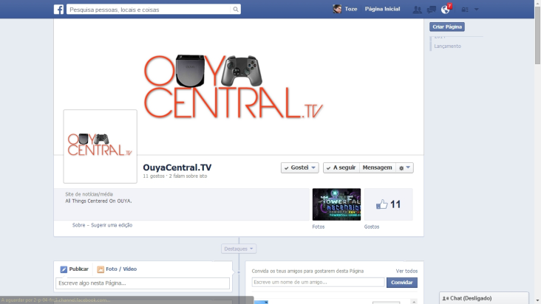The height and width of the screenshot is (304, 541).
Task: Open Chat (Desligado) bar
Action: click(x=484, y=298)
